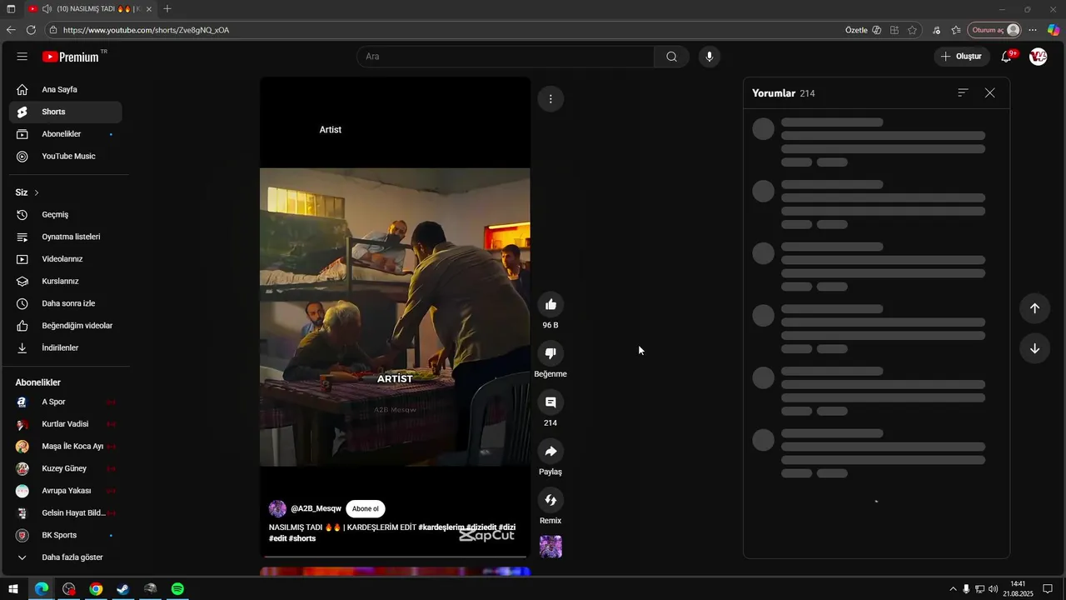Share the Short with Paylaş
The width and height of the screenshot is (1066, 600).
coord(550,452)
